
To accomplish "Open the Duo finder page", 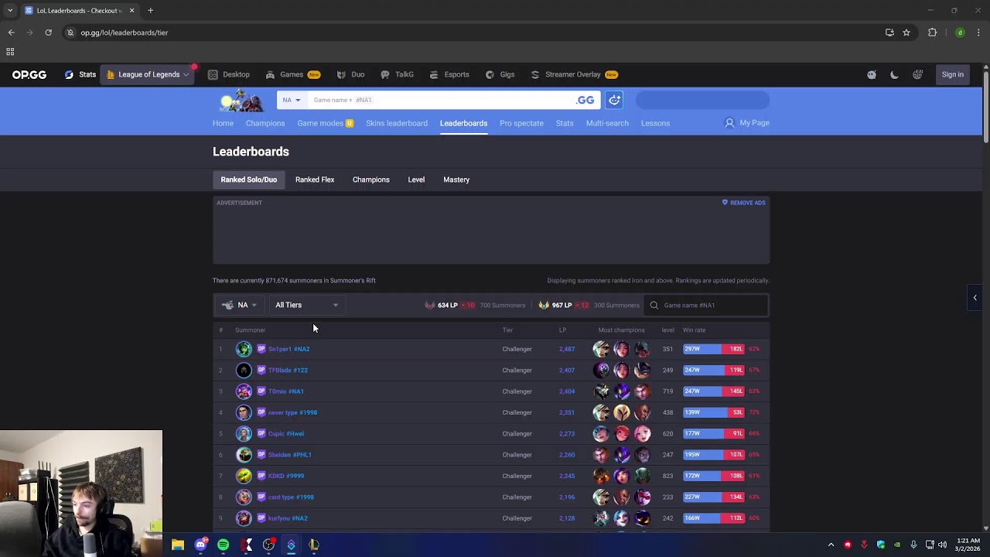I will (x=350, y=74).
